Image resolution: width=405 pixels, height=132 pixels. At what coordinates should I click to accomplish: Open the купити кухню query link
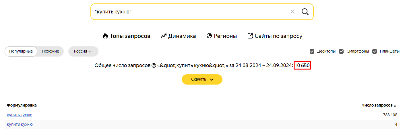coord(20,124)
